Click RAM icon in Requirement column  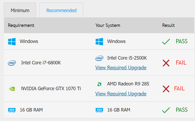12,110
